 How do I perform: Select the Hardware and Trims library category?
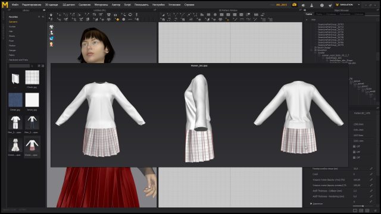(x=18, y=59)
